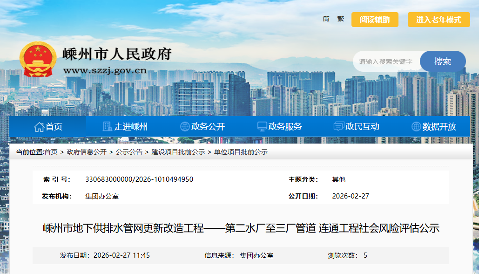Click the home icon in navigation bar
Viewport: 479px width, 274px height.
tap(39, 127)
